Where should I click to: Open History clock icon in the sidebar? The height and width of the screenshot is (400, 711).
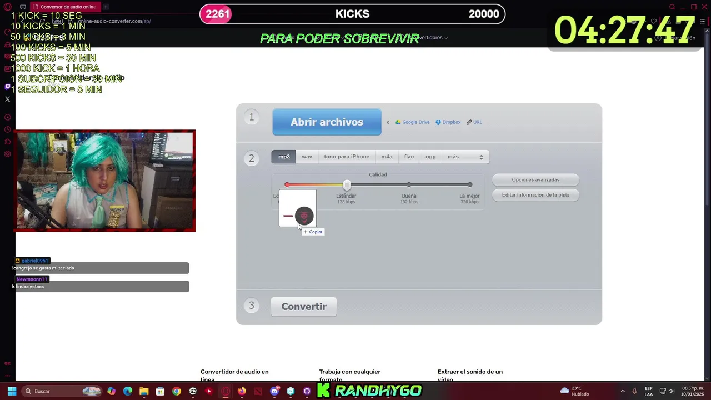click(x=7, y=129)
